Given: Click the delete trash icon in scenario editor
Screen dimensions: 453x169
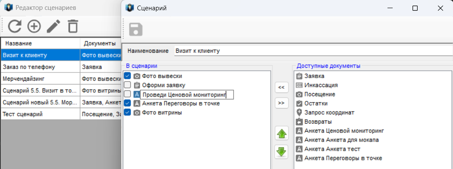Looking at the screenshot, I should click(x=73, y=27).
